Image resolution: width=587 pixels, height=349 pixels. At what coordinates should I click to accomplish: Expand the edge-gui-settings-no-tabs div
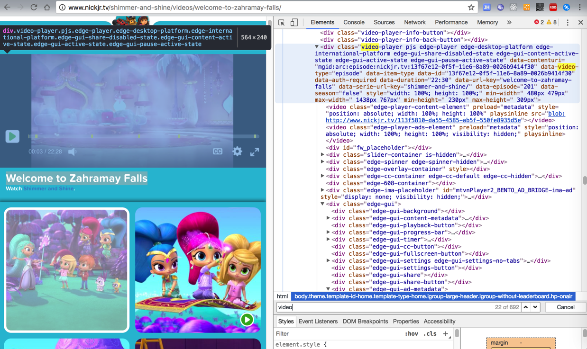(328, 261)
